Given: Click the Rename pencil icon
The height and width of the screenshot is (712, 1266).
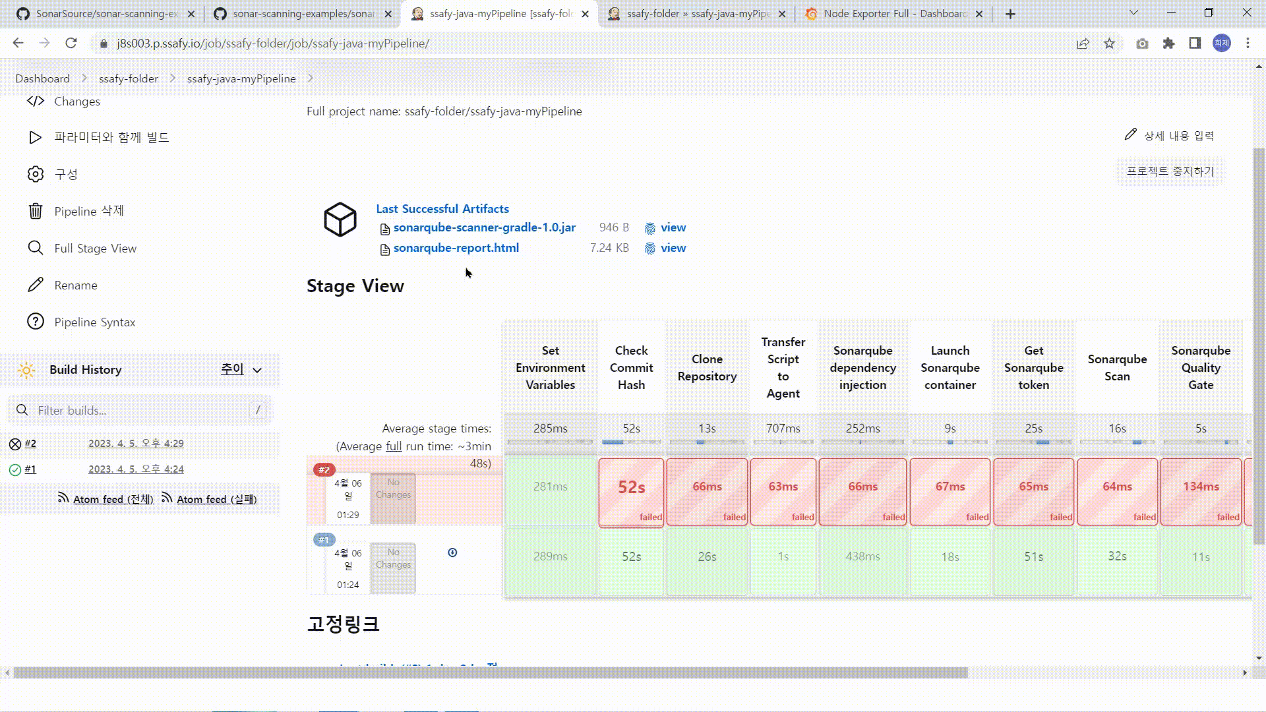Looking at the screenshot, I should click(36, 285).
